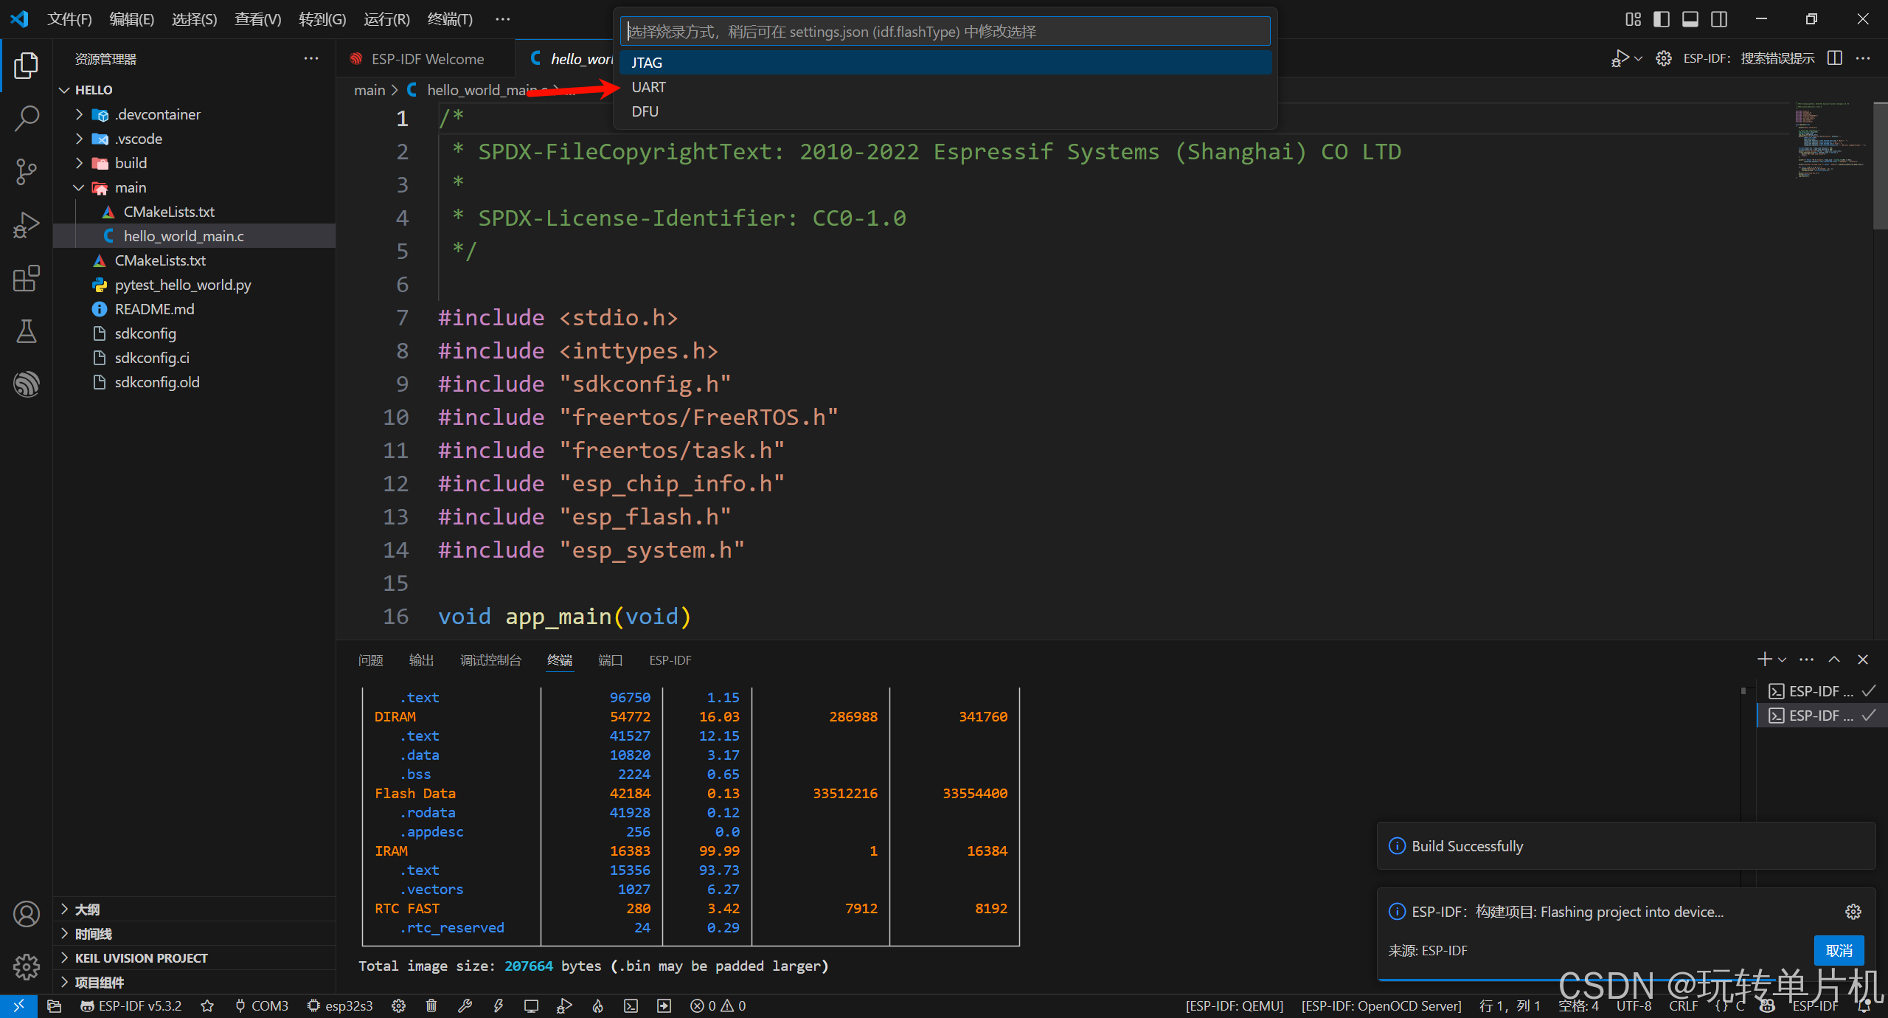Expand the .devcontainer folder

tap(79, 114)
